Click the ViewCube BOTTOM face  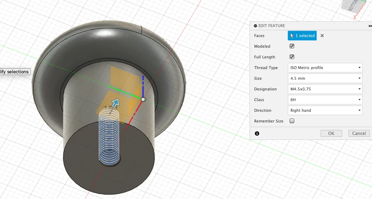click(x=353, y=8)
